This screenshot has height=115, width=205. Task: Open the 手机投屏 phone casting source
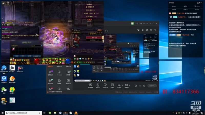point(105,86)
